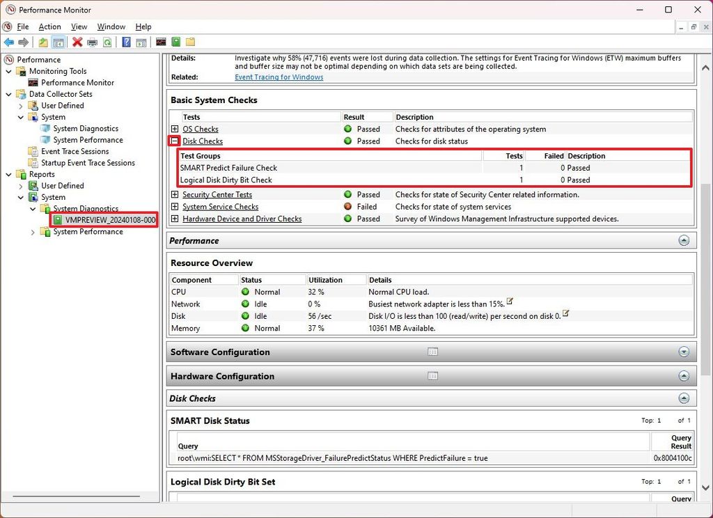Viewport: 713px width, 518px height.
Task: Click the green refresh toolbar icon
Action: [x=107, y=42]
